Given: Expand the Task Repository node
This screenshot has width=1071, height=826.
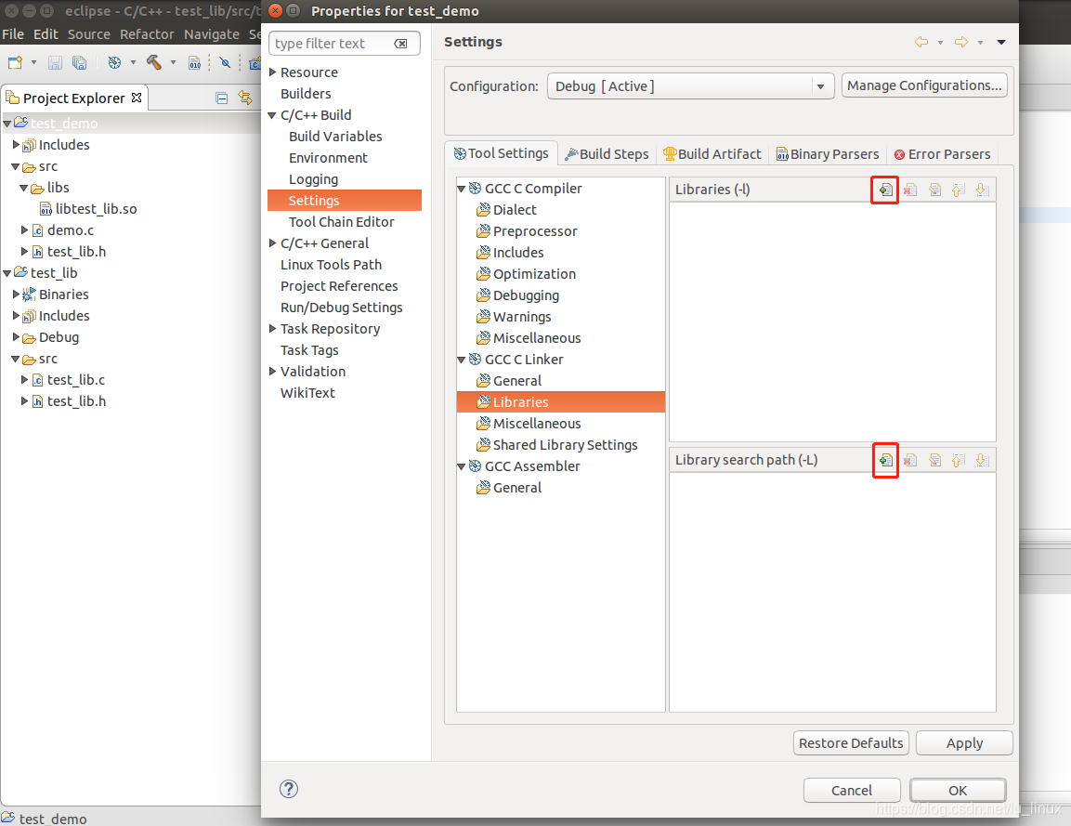Looking at the screenshot, I should 272,329.
